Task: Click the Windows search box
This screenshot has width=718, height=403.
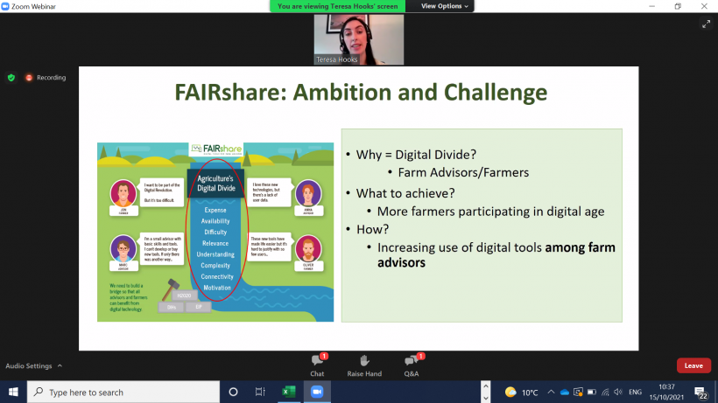Action: point(123,393)
